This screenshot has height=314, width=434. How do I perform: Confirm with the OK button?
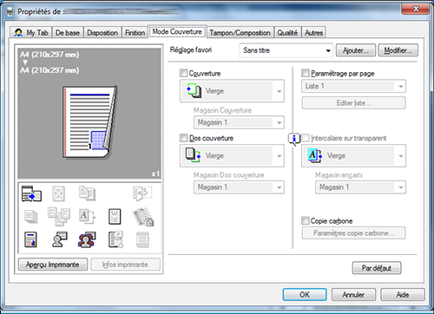[x=305, y=295]
